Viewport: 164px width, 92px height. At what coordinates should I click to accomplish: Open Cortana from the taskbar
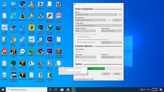pos(50,90)
